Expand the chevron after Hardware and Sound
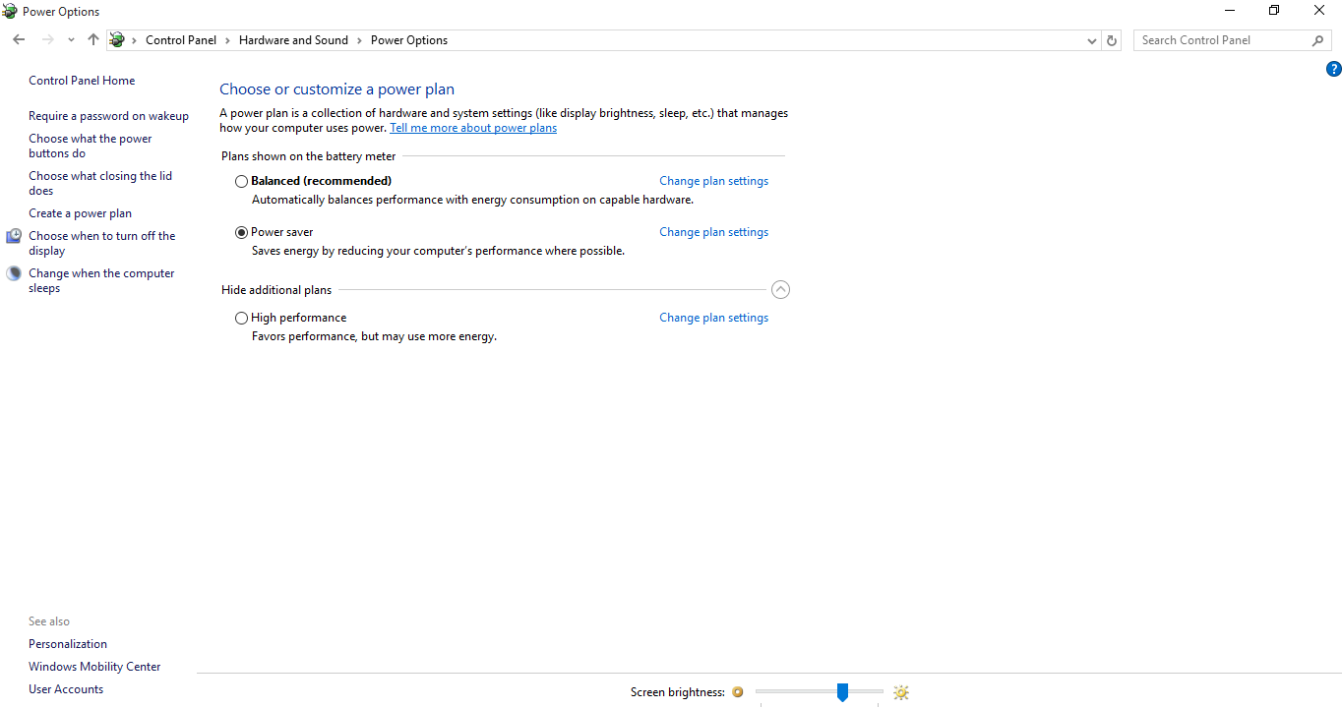This screenshot has height=709, width=1342. click(359, 40)
